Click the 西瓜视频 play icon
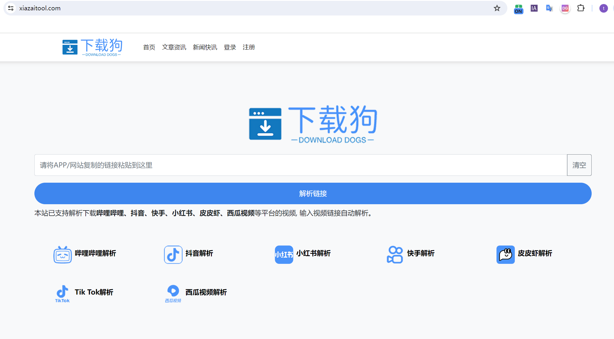Screen dimensions: 614x339 coord(173,294)
